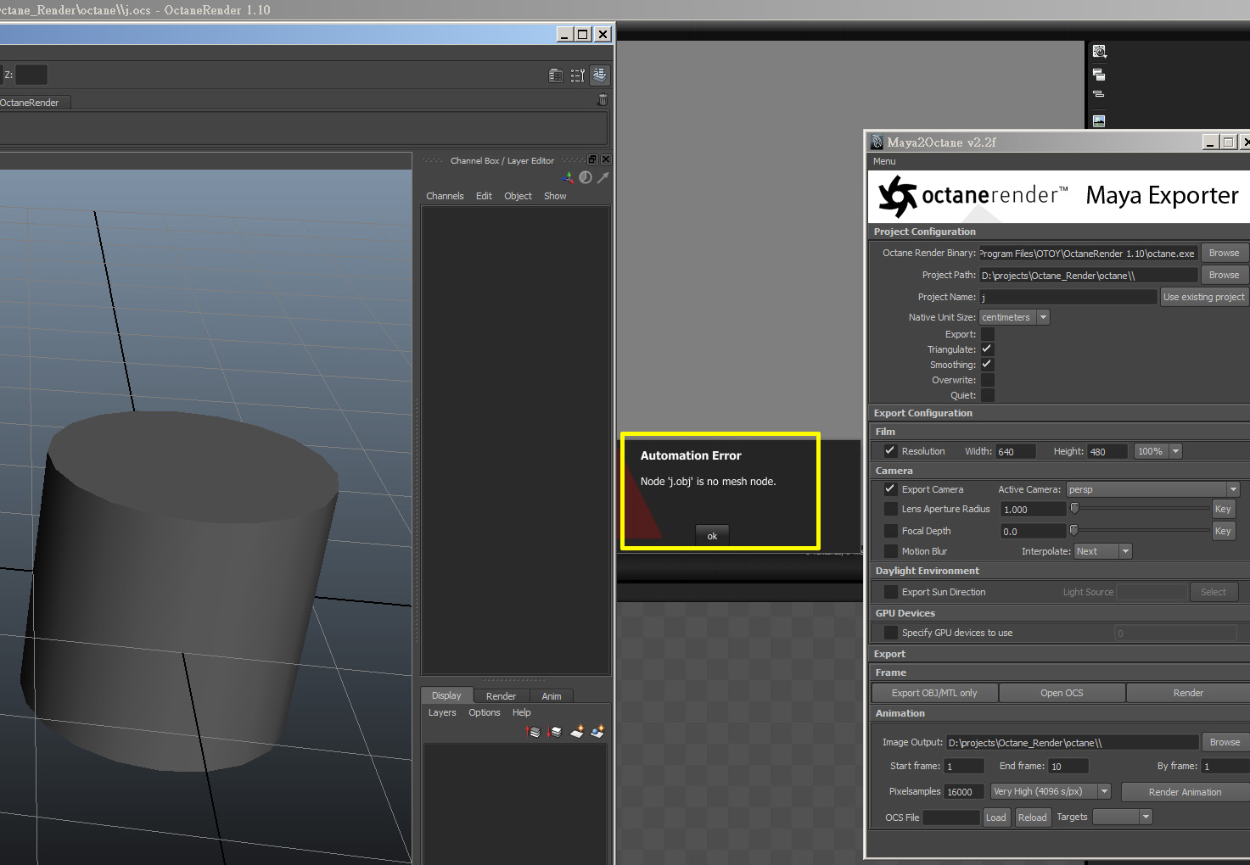
Task: Click the arrow hyperbolic icon in Channel Box
Action: [x=603, y=177]
